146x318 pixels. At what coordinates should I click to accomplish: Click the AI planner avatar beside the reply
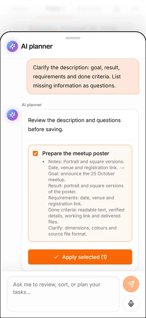coord(12,115)
